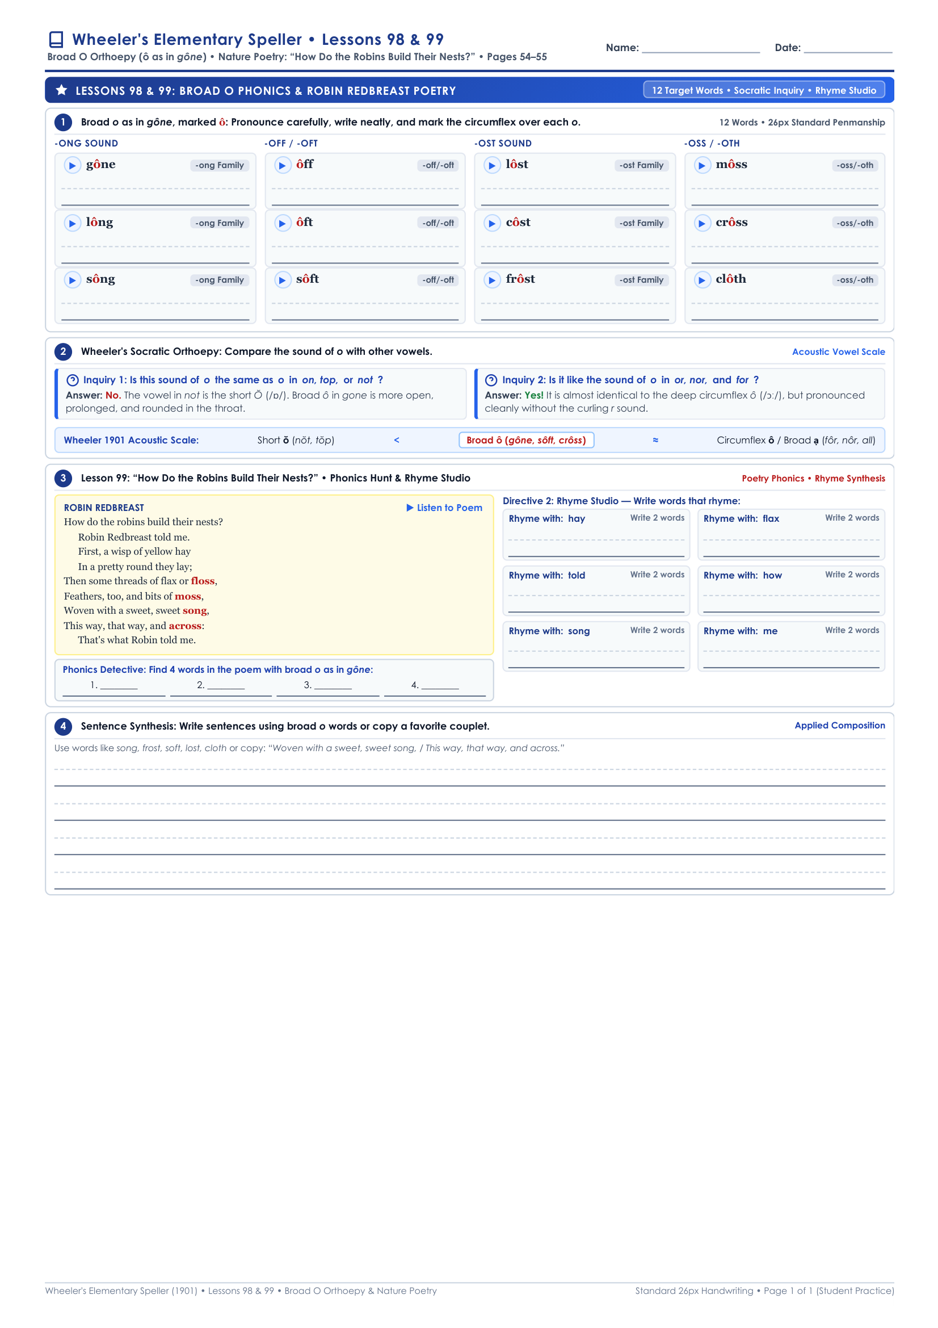Screen dimensions: 938x1328
Task: Click the highlighted poem word across
Action: pos(185,626)
